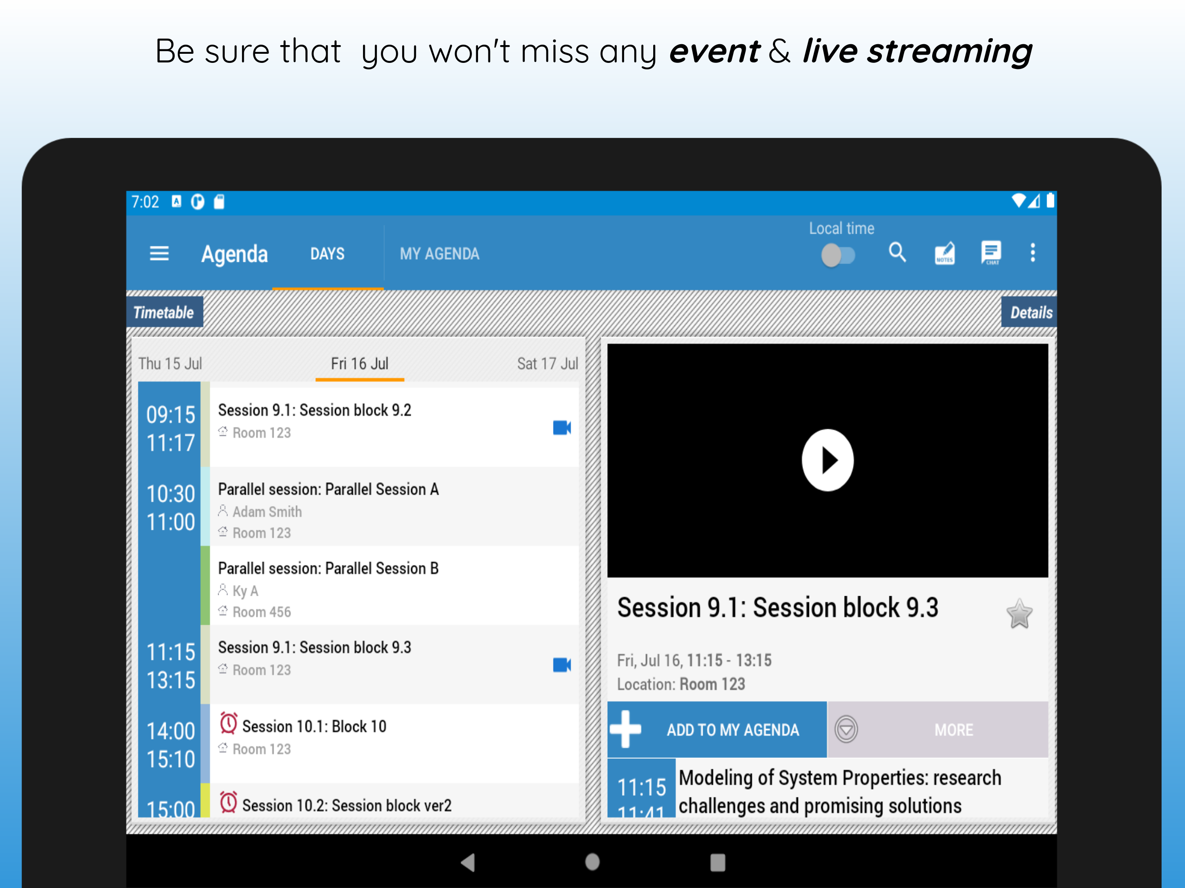1185x888 pixels.
Task: Open the three-dot overflow menu
Action: click(1032, 252)
